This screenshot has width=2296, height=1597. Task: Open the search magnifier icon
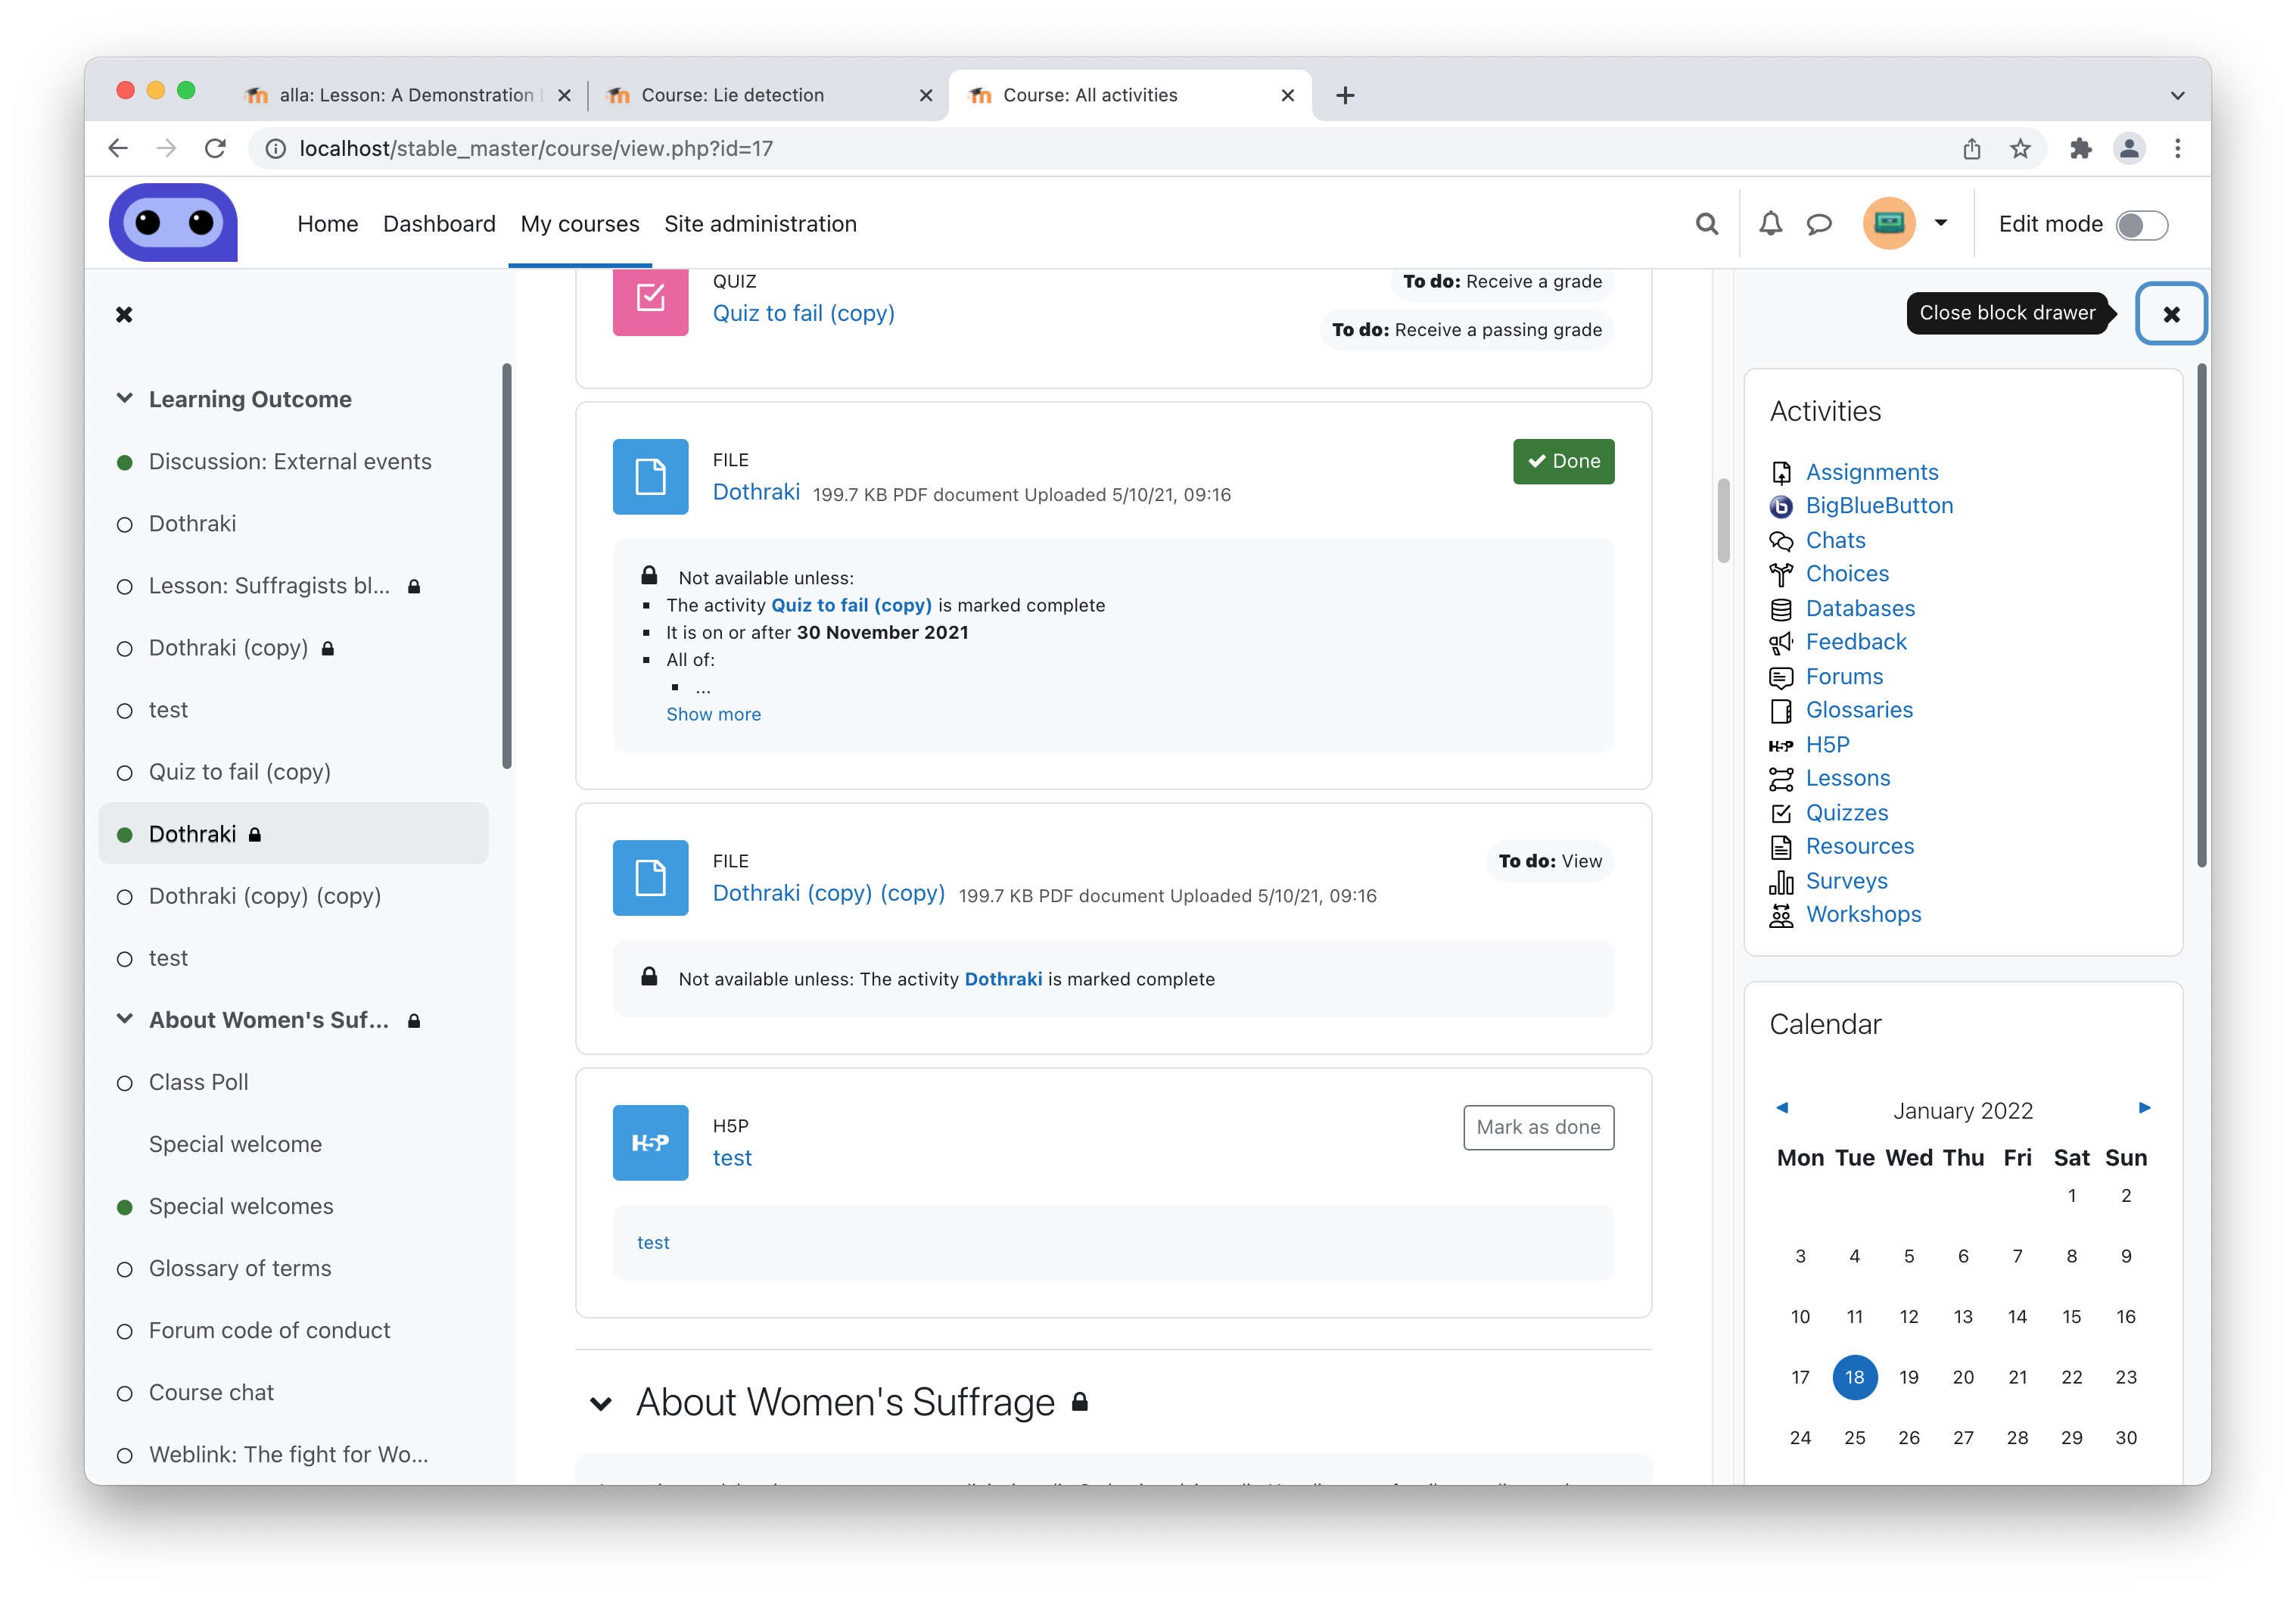click(x=1707, y=224)
